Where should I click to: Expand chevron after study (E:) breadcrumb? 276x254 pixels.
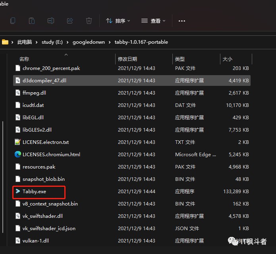(68, 42)
